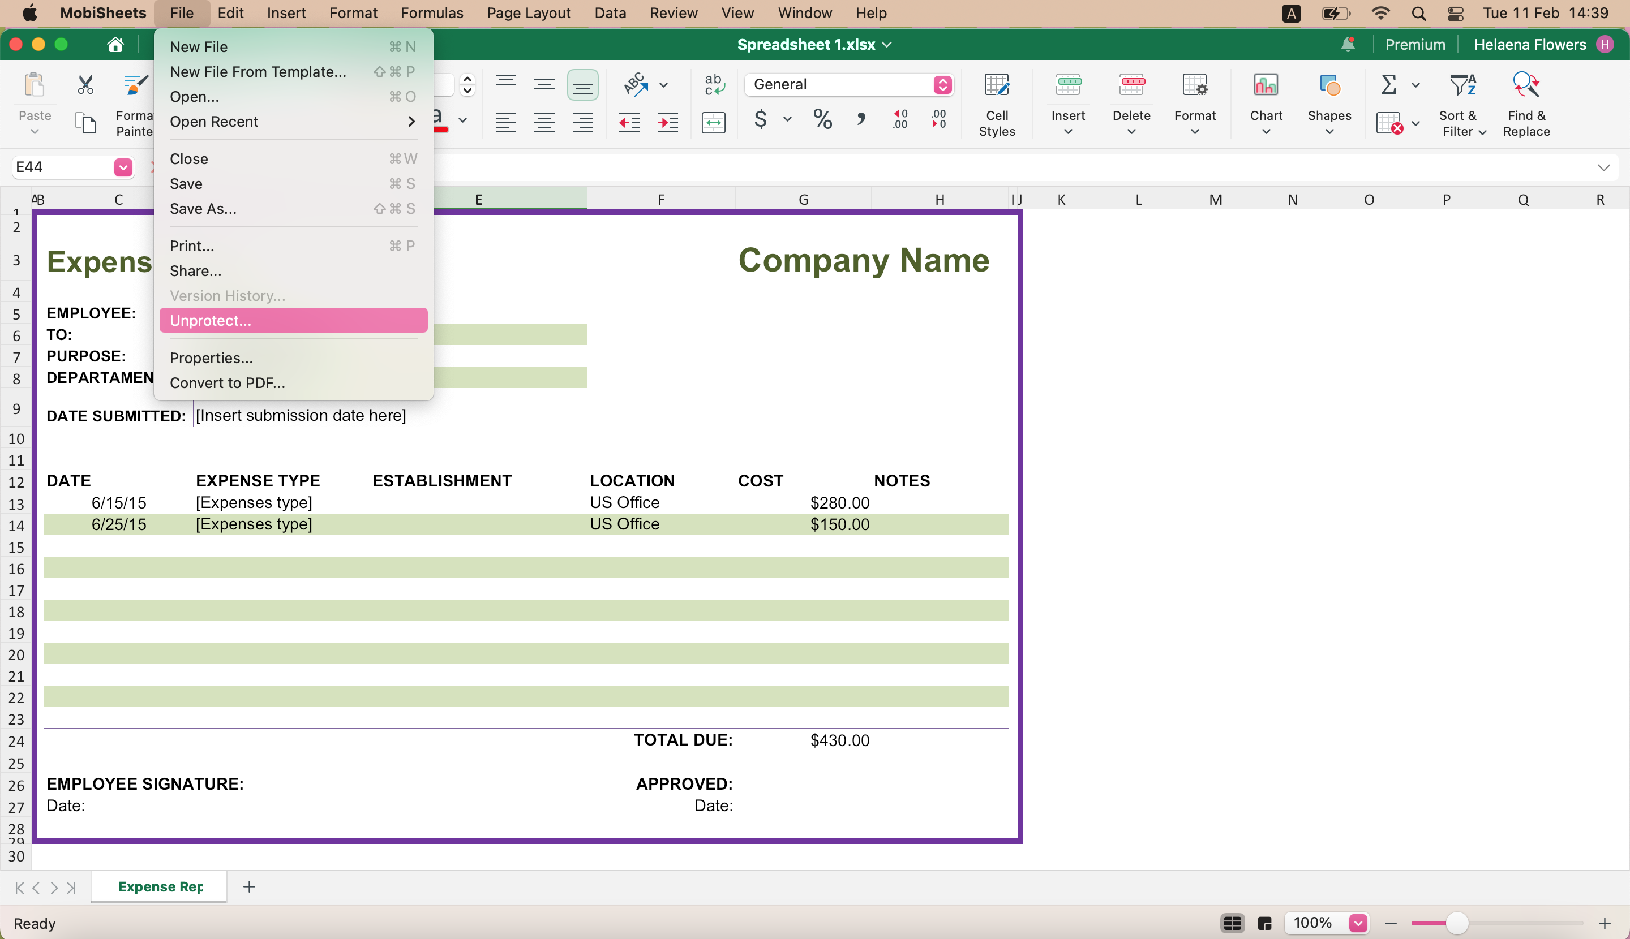The image size is (1630, 939).
Task: Toggle wrap text for the cell
Action: 713,84
